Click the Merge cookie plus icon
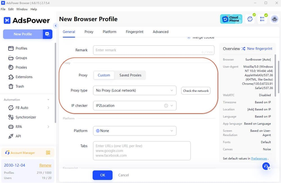Viewport: 281px width, 183px height. pos(189,37)
